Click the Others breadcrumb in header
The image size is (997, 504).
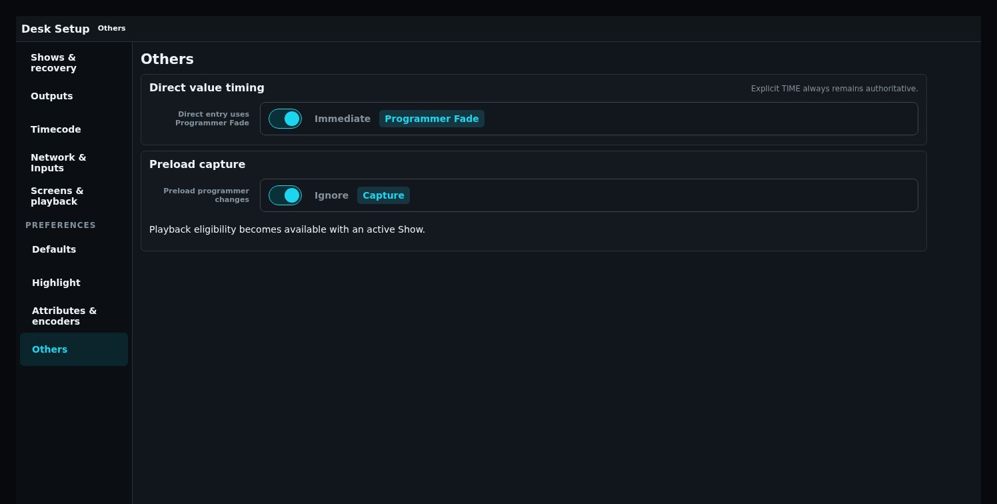click(x=111, y=28)
